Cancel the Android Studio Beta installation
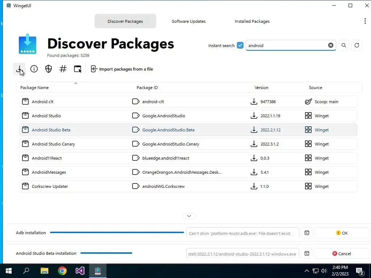This screenshot has width=371, height=278. (x=342, y=253)
